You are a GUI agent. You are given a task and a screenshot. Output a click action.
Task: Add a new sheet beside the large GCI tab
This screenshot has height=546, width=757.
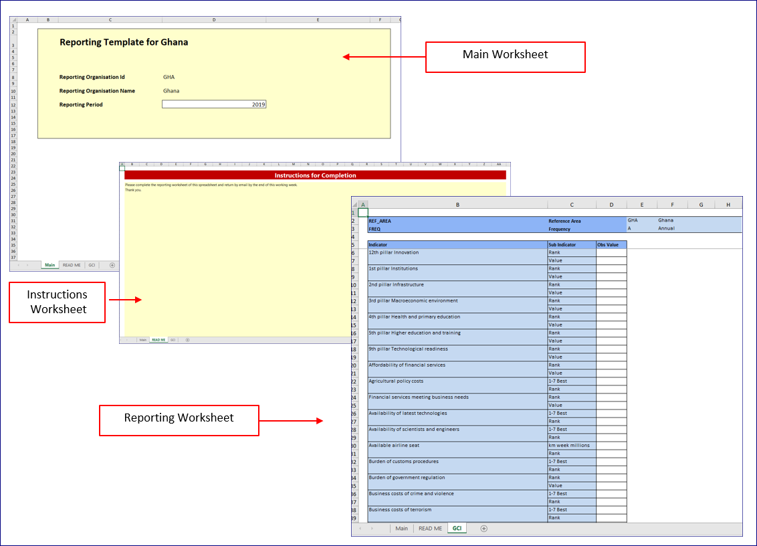click(484, 529)
